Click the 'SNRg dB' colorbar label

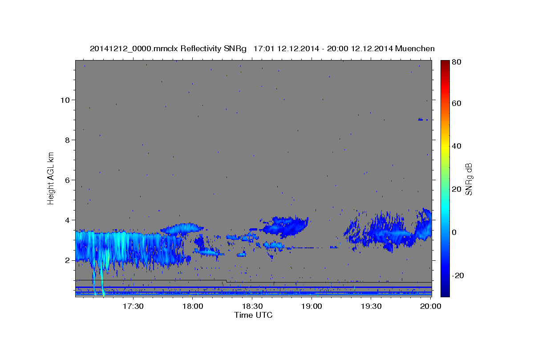click(469, 179)
